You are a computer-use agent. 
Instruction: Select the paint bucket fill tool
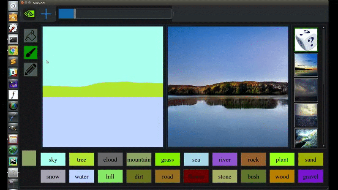[x=30, y=36]
